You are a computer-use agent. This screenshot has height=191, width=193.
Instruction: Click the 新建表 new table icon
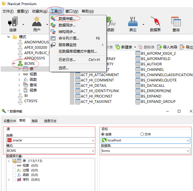[x=118, y=47]
